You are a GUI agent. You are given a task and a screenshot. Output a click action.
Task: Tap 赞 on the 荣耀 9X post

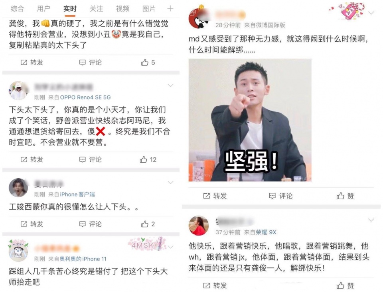[x=345, y=285]
